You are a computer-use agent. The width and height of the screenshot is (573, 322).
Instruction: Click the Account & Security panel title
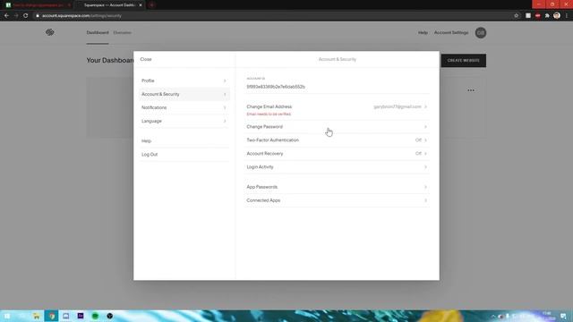[337, 59]
